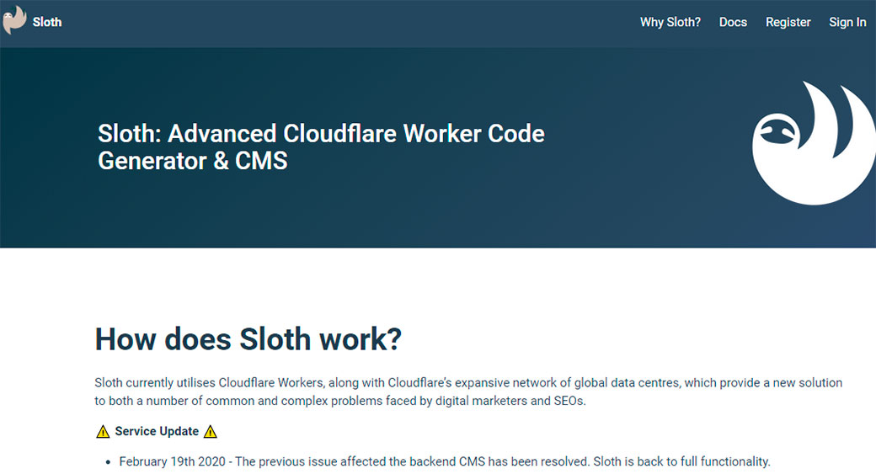
Task: Click 'Sloth is back to full functionality' sentence
Action: [681, 462]
